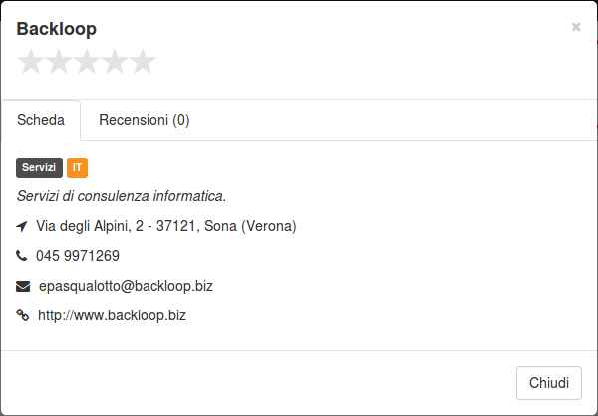Open the http://www.backloop.biz link
The image size is (598, 416).
coord(112,315)
